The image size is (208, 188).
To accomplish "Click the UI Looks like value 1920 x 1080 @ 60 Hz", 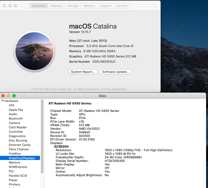I will (120, 154).
